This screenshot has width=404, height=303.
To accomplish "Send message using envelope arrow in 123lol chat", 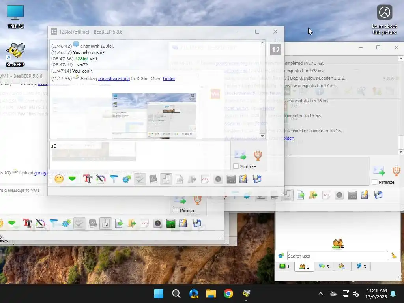I will pyautogui.click(x=240, y=155).
